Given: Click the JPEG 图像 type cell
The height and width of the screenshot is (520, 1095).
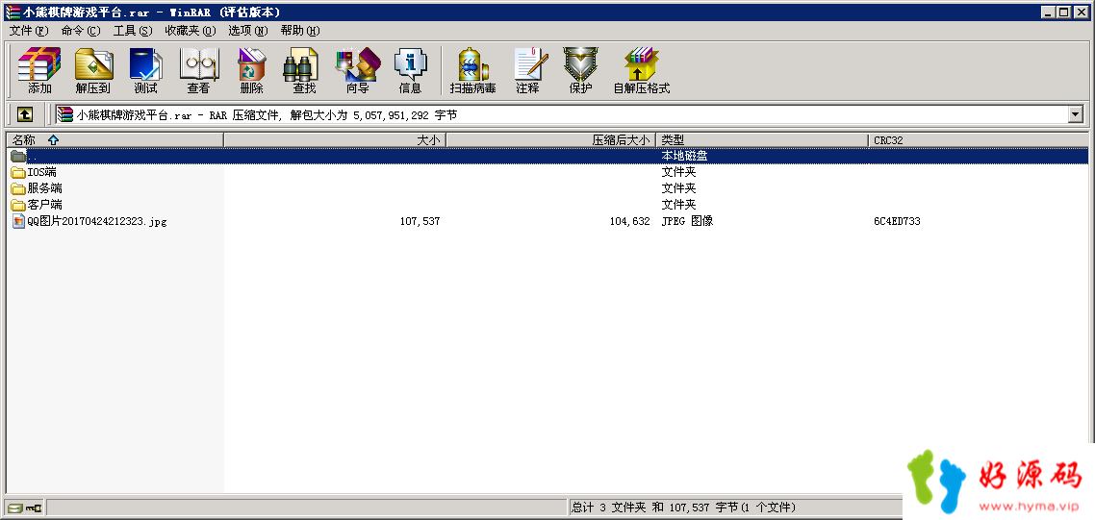Looking at the screenshot, I should click(687, 221).
